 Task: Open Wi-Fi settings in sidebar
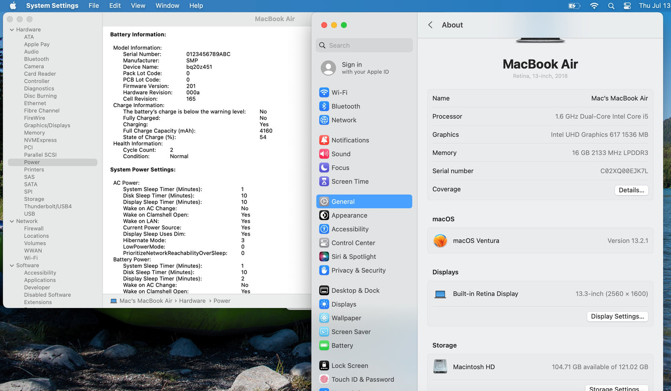(x=339, y=92)
